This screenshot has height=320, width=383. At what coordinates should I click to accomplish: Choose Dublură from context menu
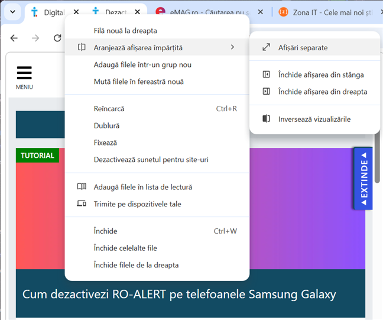tap(157, 125)
